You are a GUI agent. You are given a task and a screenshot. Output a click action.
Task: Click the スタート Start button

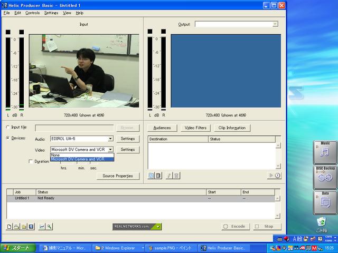point(18,248)
